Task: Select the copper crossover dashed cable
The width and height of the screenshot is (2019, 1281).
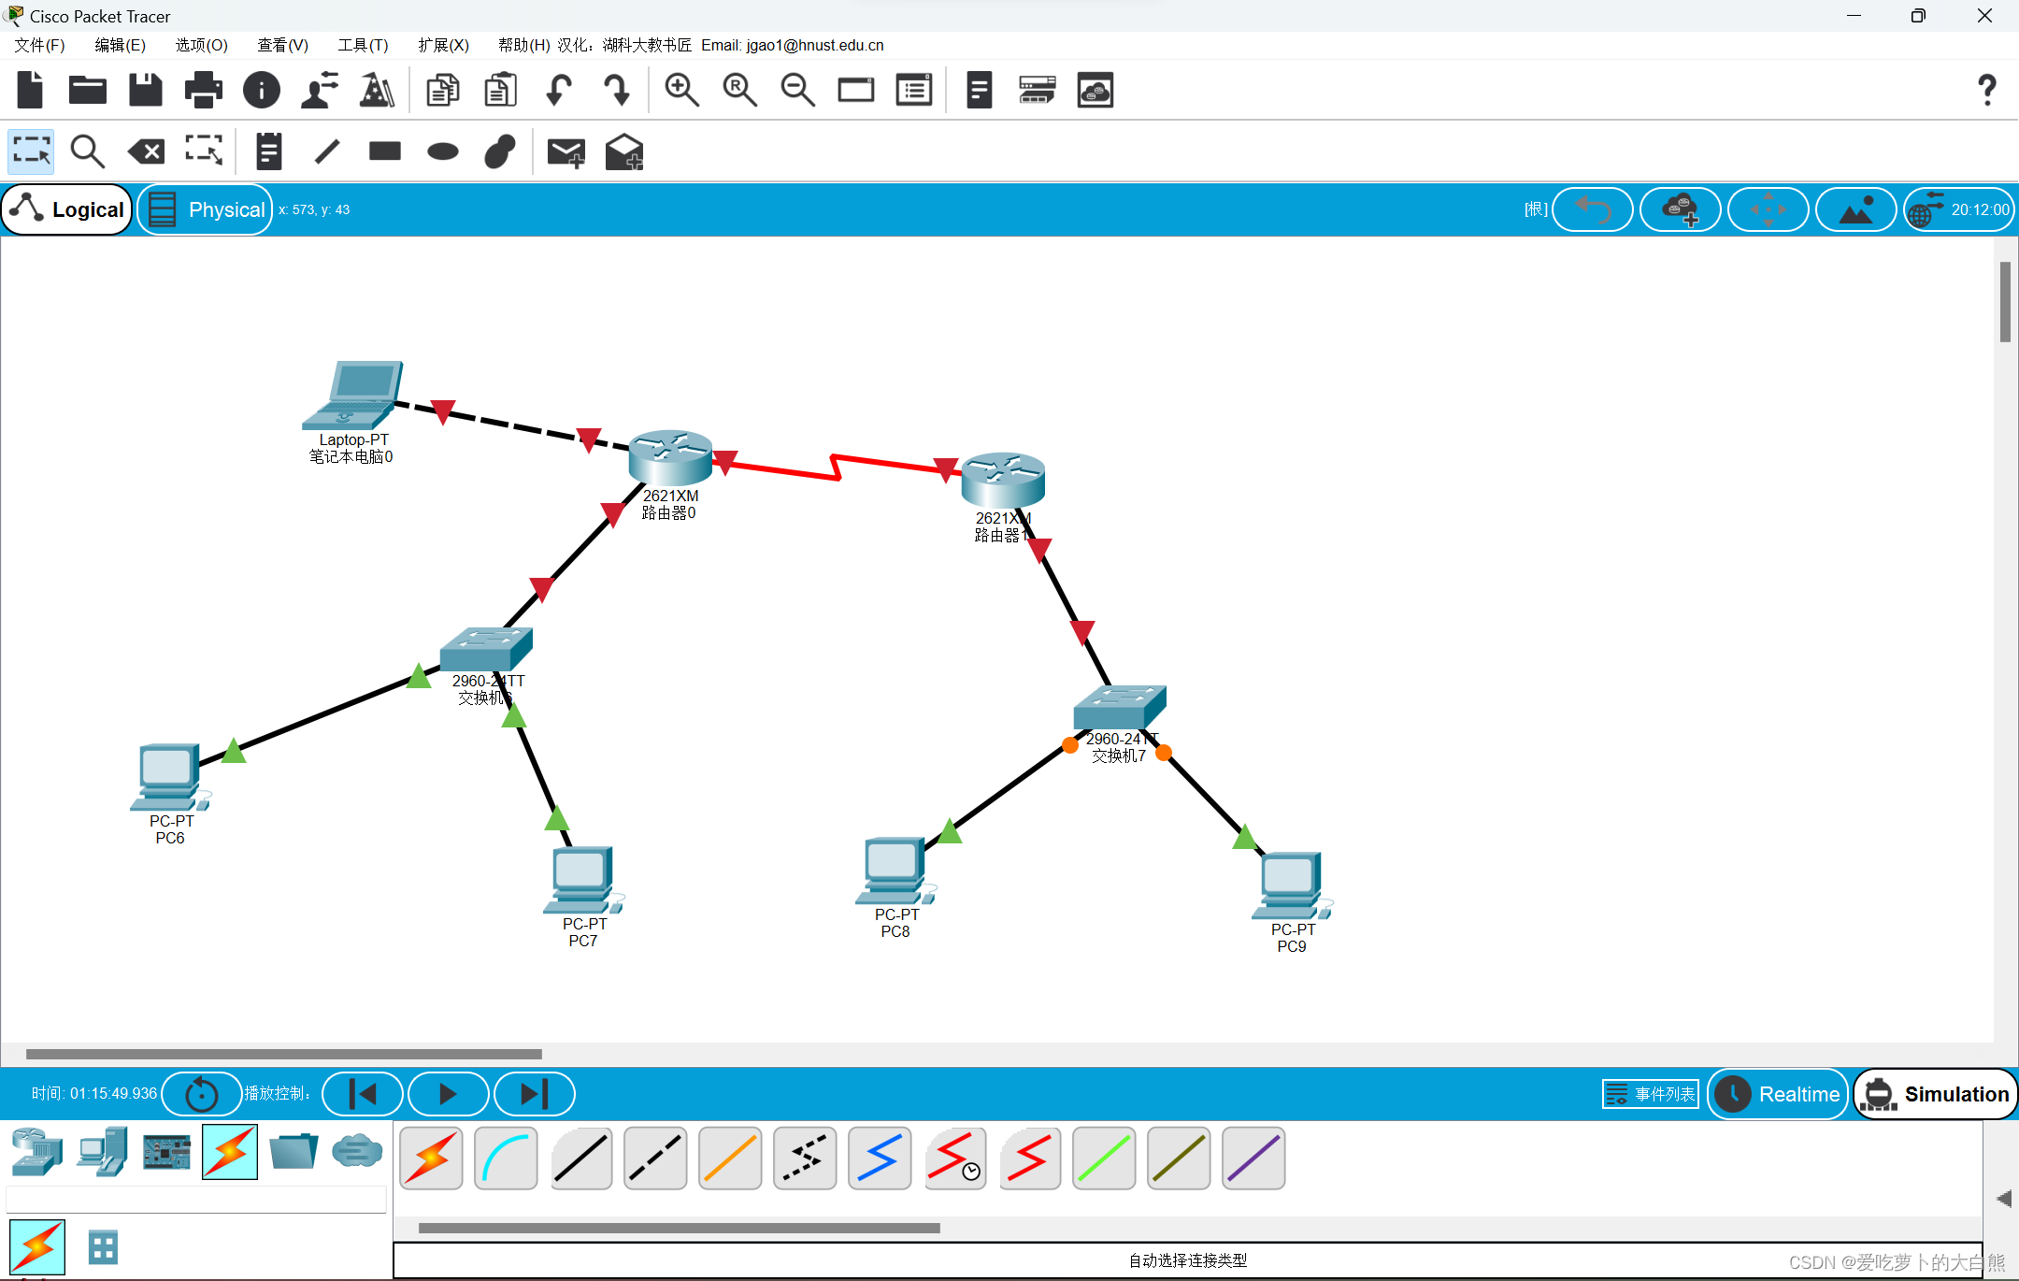Action: pos(655,1159)
